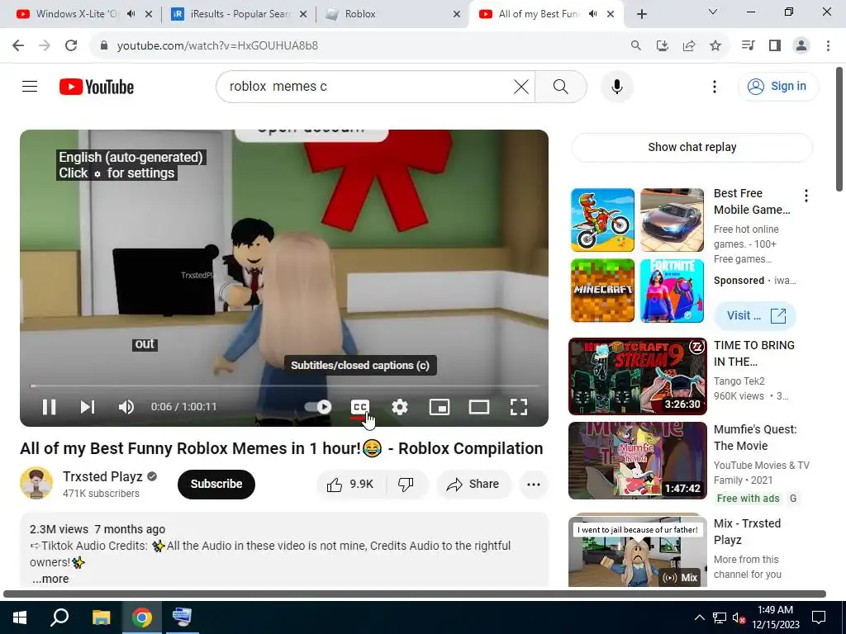Bookmark this page with the star
Viewport: 846px width, 634px height.
(715, 46)
